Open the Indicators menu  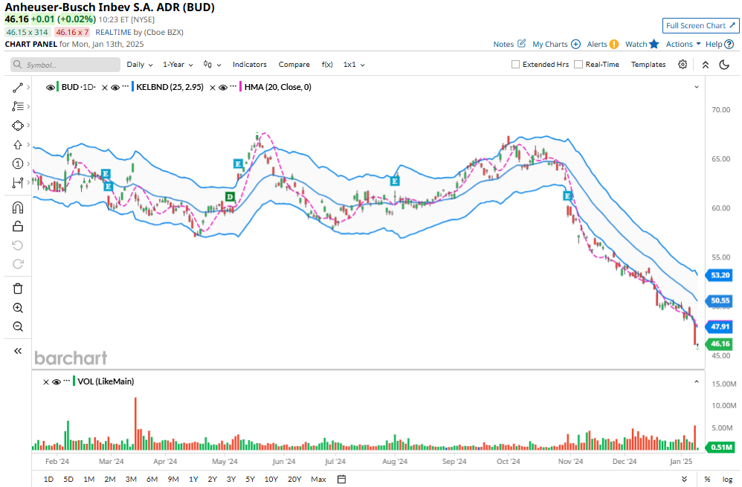pos(249,65)
